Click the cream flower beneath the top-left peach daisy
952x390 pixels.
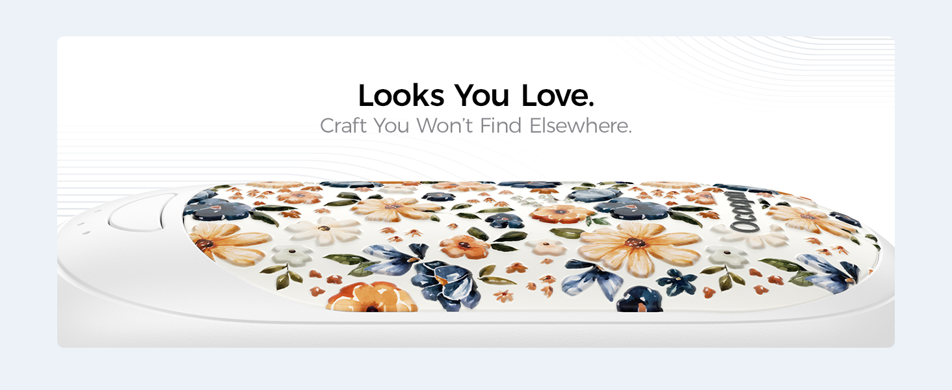pyautogui.click(x=324, y=231)
